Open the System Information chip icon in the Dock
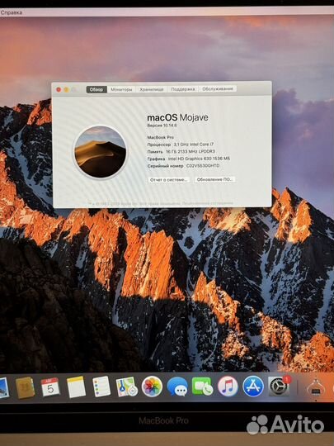This screenshot has width=334, height=446. pos(316,387)
